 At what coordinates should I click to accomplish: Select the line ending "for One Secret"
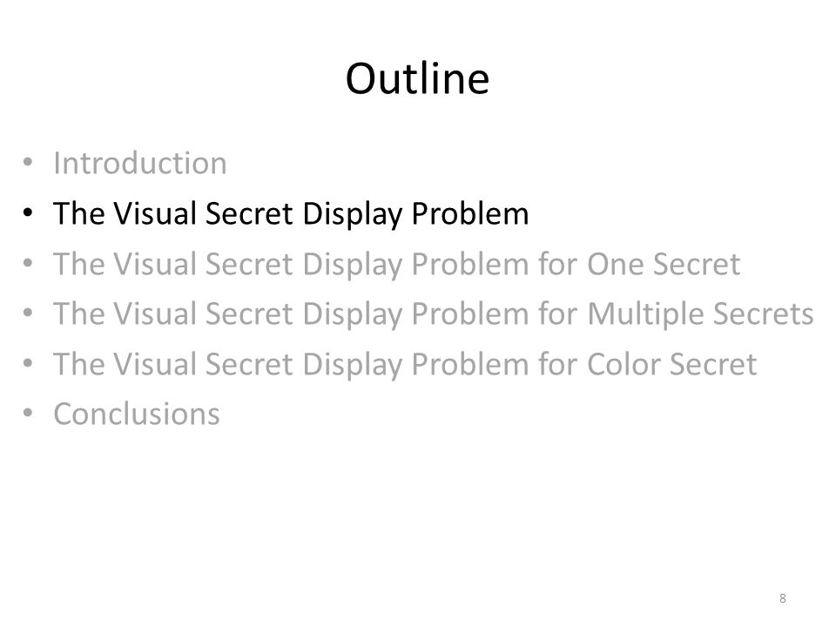pos(397,263)
